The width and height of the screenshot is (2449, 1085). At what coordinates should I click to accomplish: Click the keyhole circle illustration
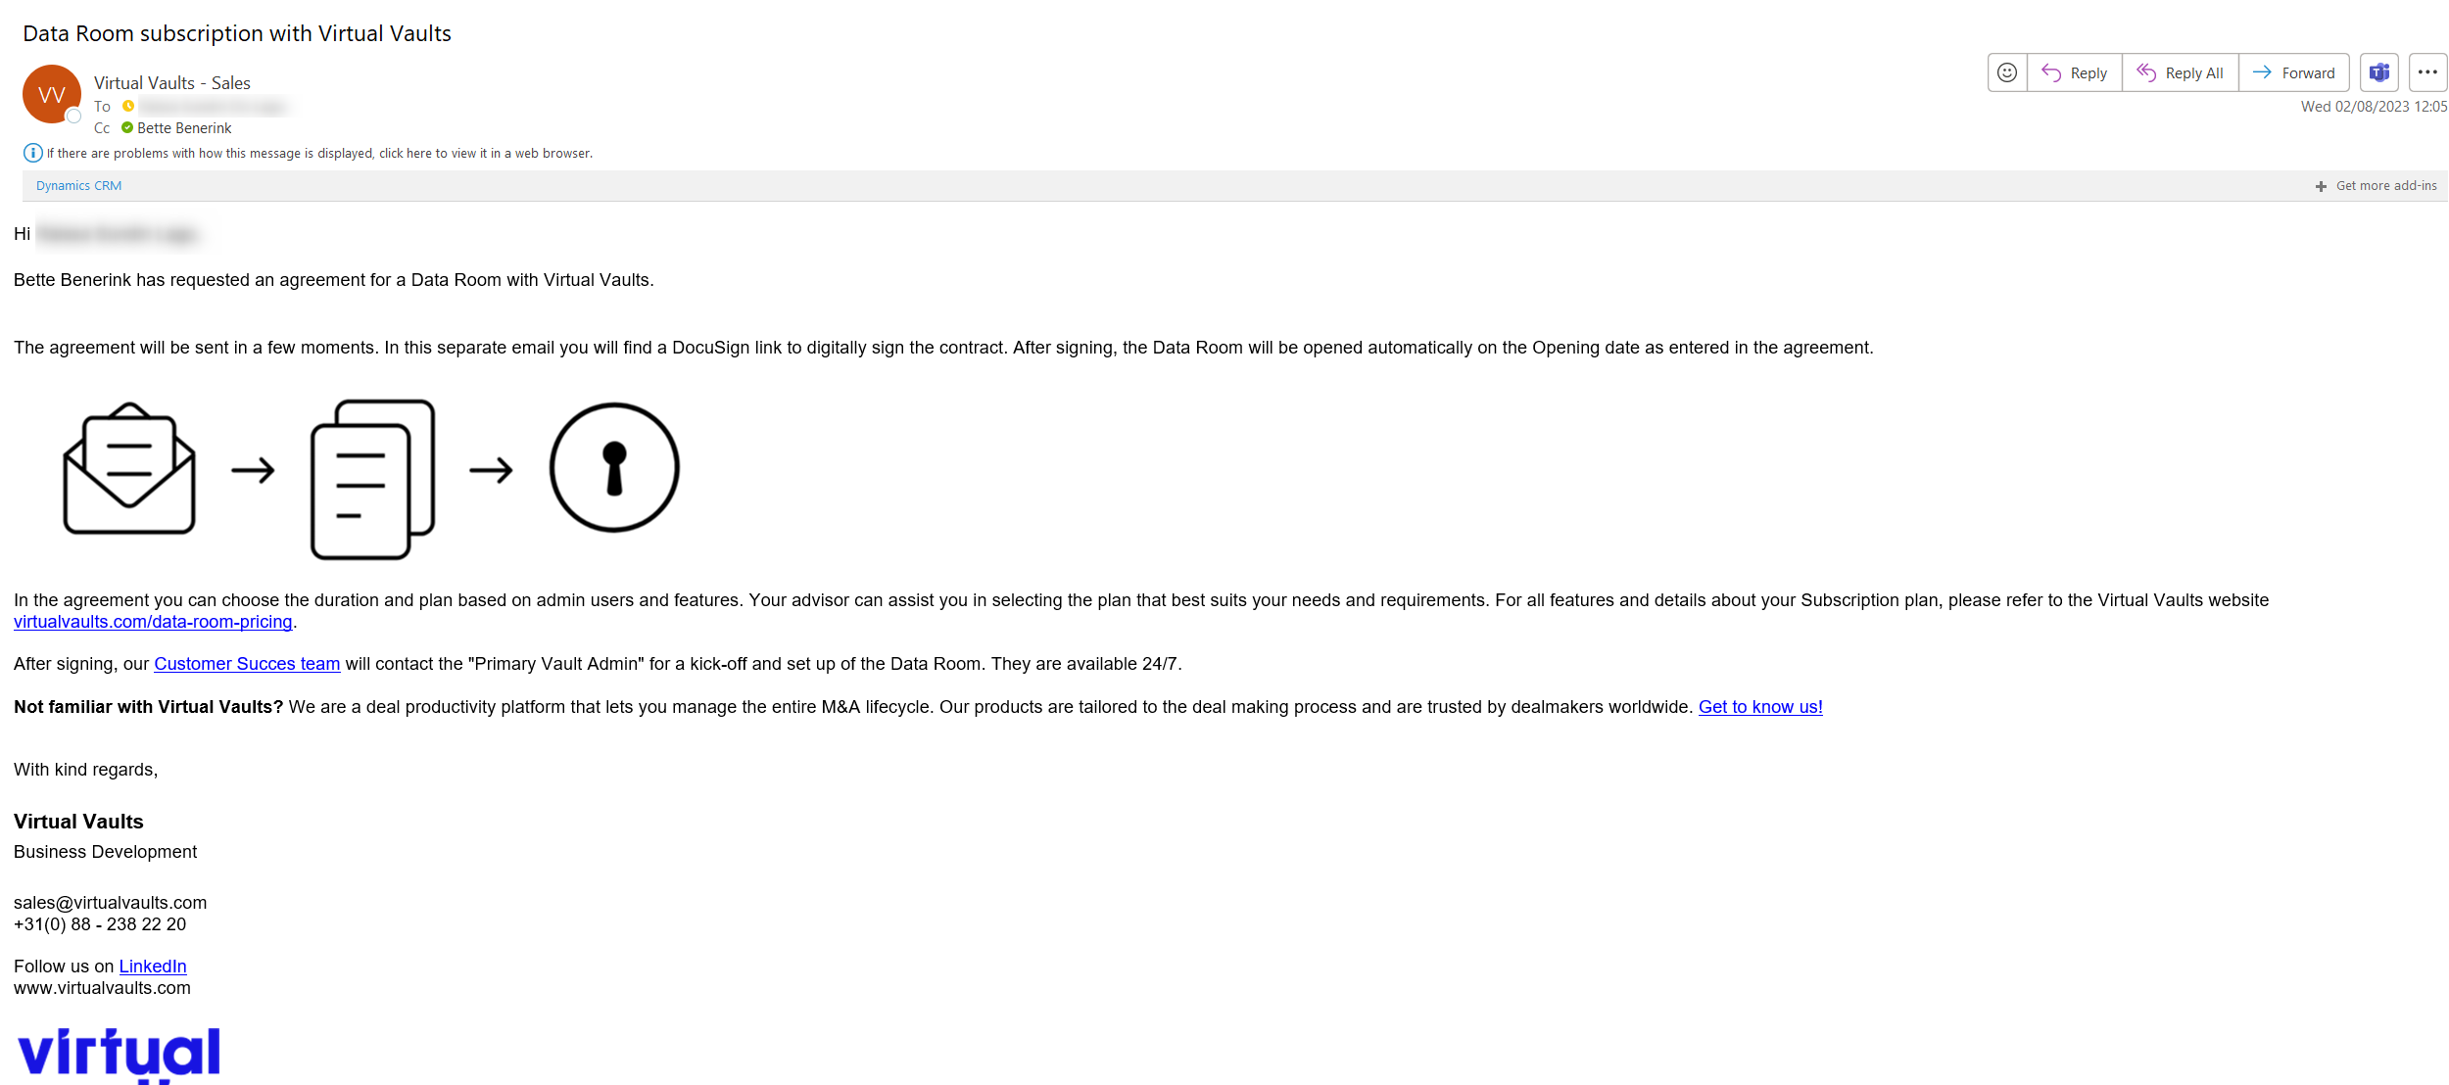(x=614, y=468)
